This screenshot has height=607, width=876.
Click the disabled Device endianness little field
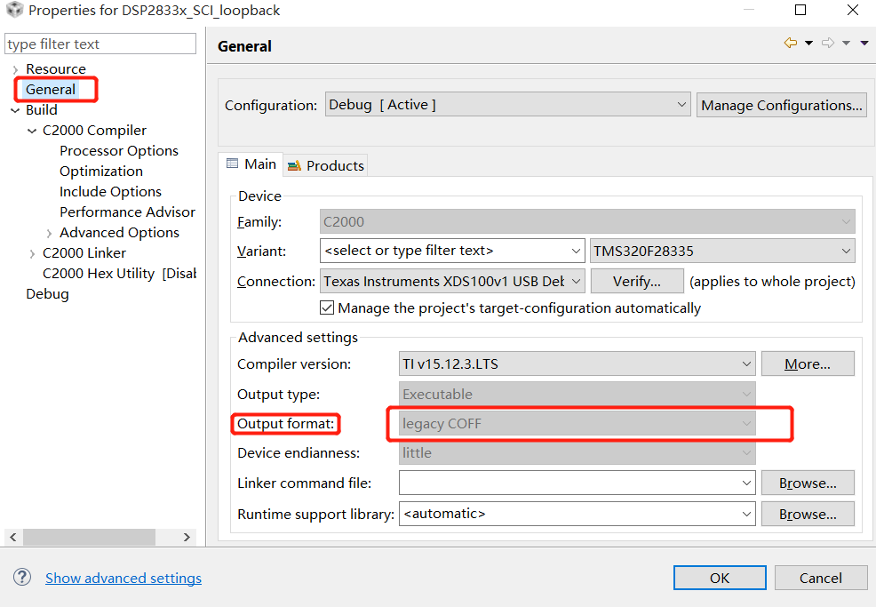(577, 452)
